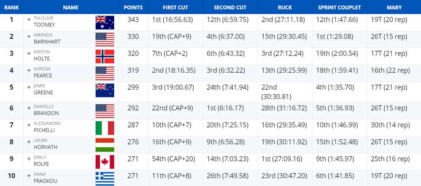The width and height of the screenshot is (421, 186).
Task: Click Emily Rolfe's Canada flag icon
Action: point(105,162)
